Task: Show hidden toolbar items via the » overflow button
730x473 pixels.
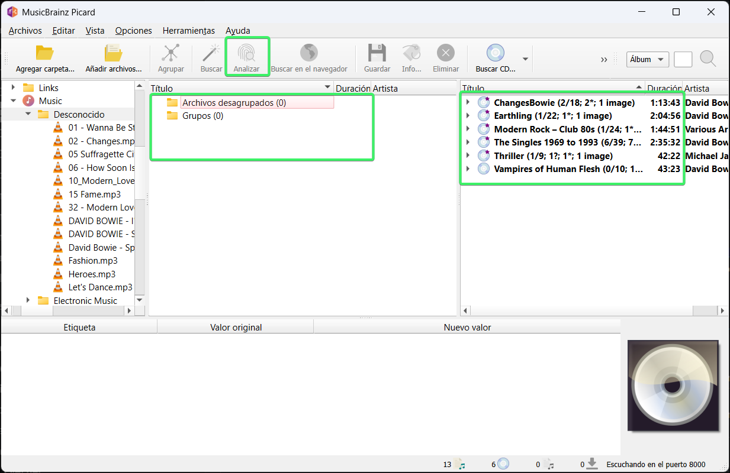Action: pos(604,59)
